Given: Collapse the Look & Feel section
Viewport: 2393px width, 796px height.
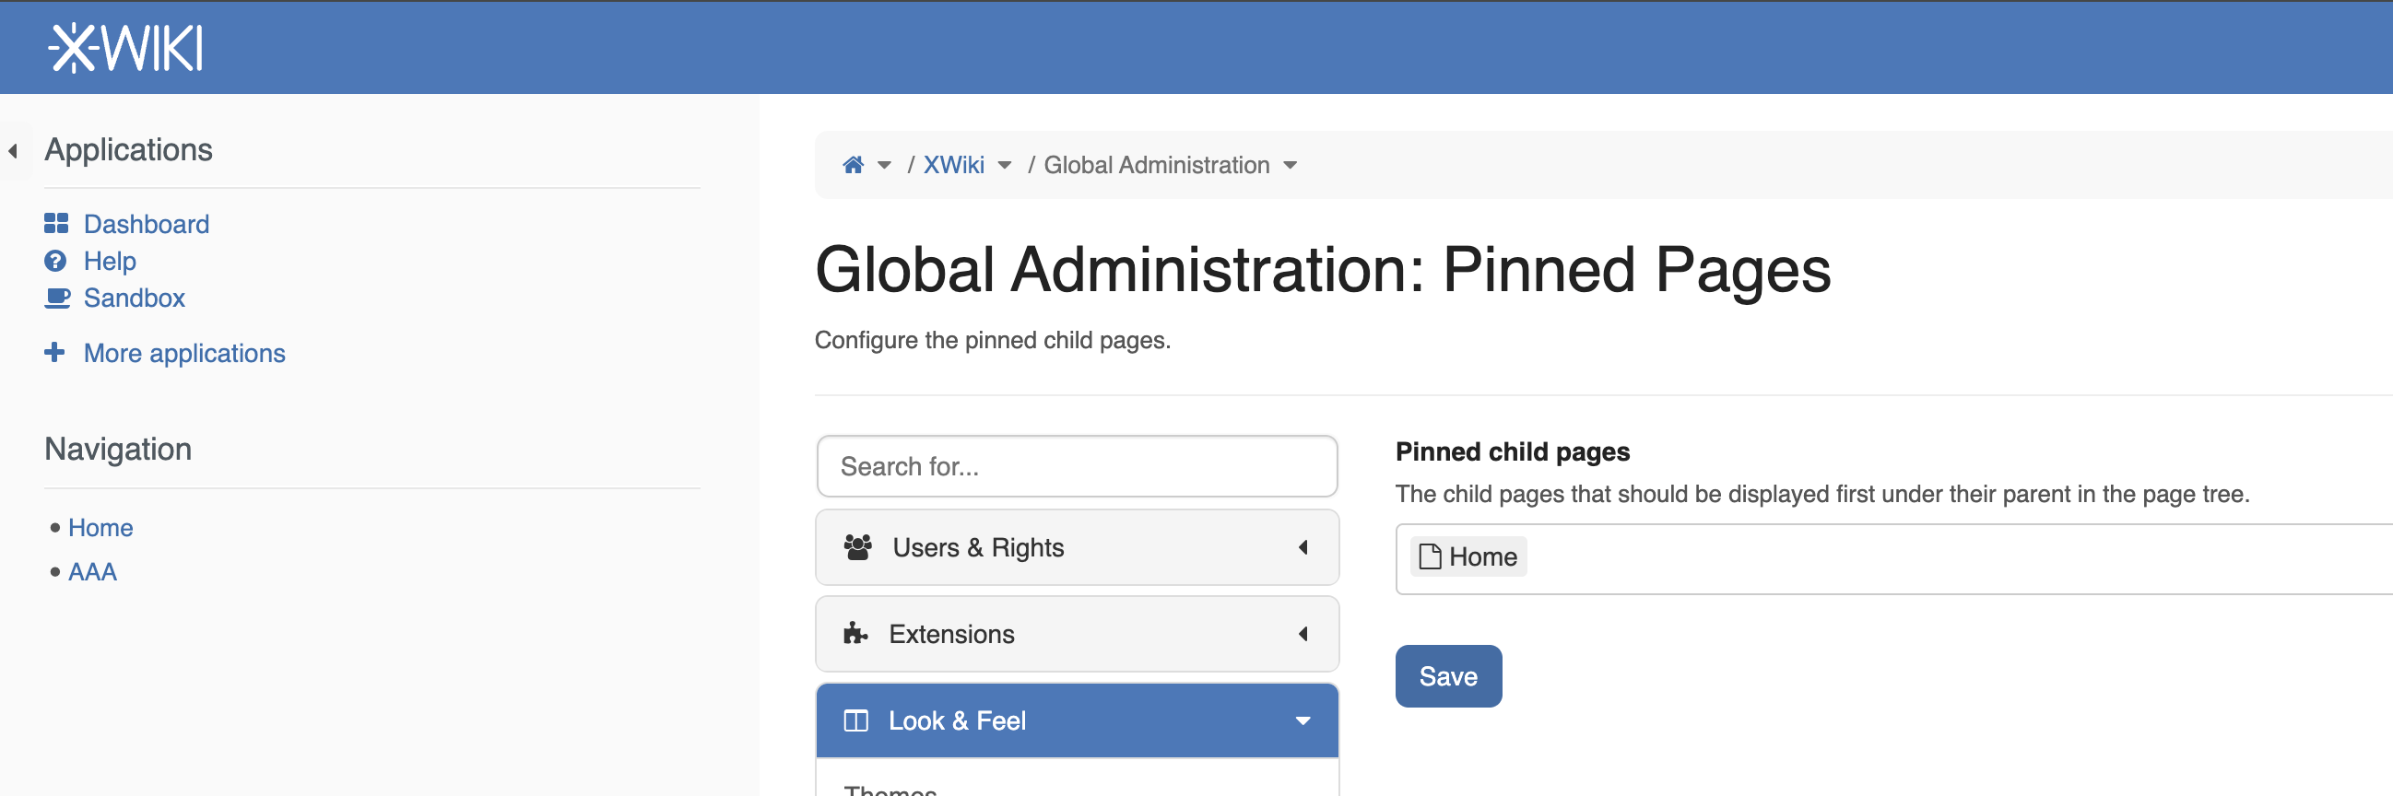Looking at the screenshot, I should point(1303,720).
